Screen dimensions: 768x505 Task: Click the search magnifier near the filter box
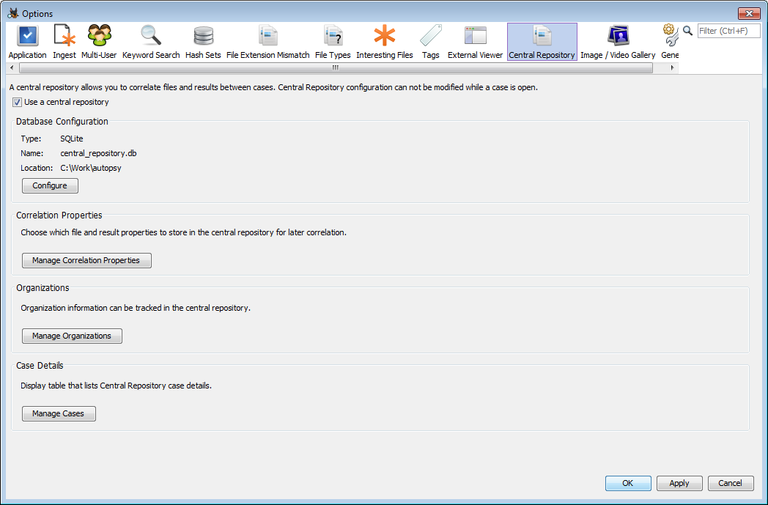coord(687,32)
